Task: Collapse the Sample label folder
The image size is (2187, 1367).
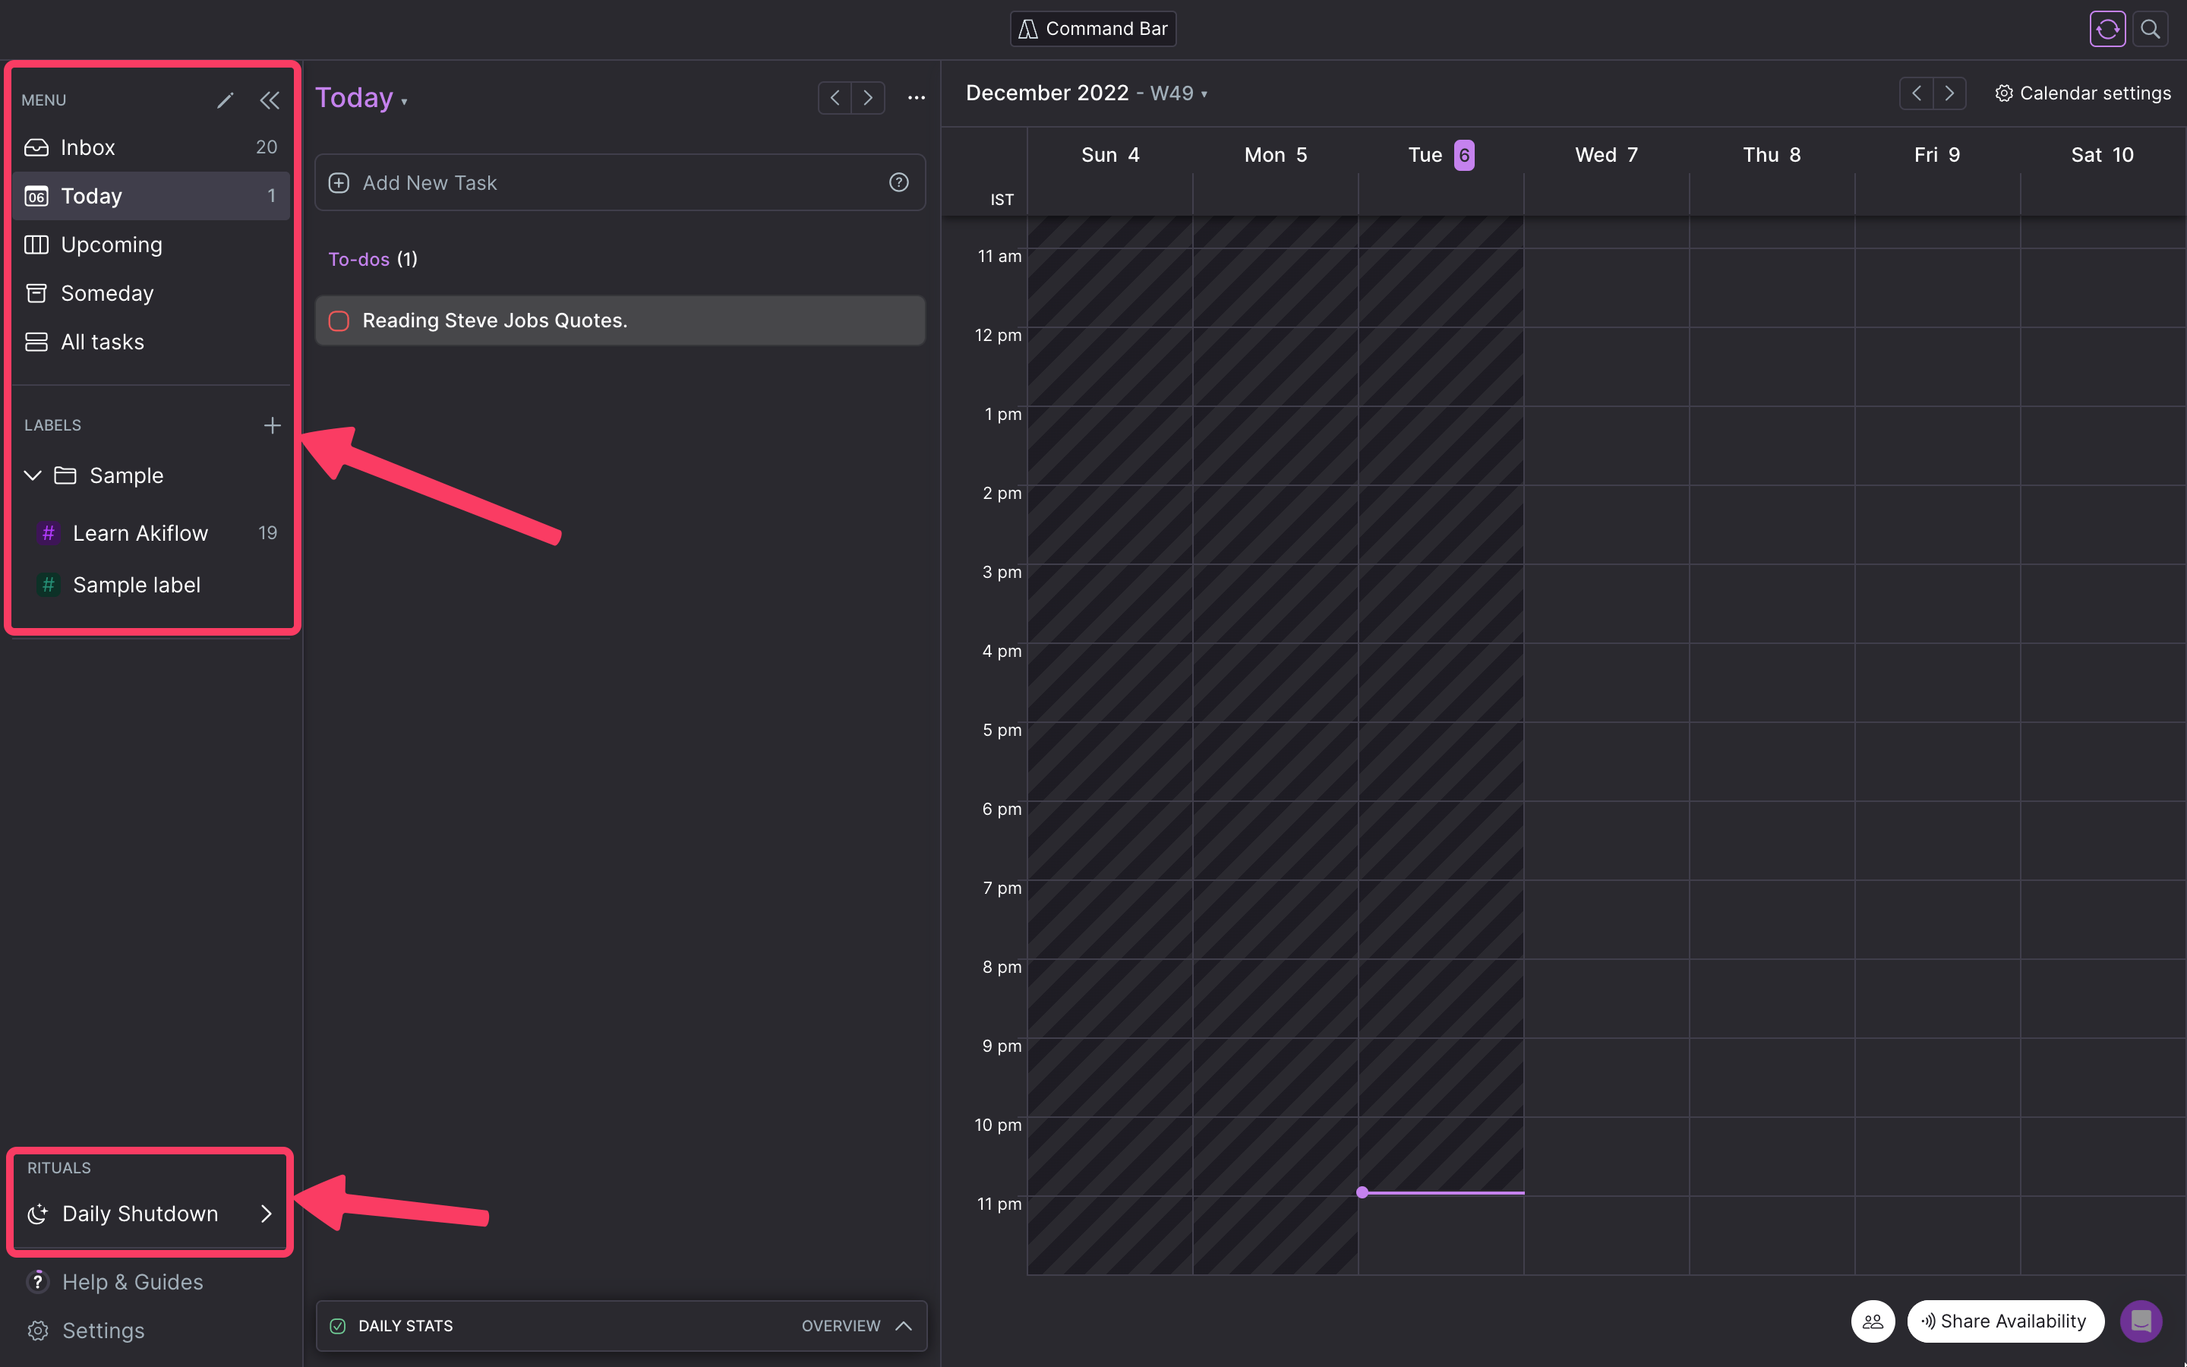Action: click(33, 475)
